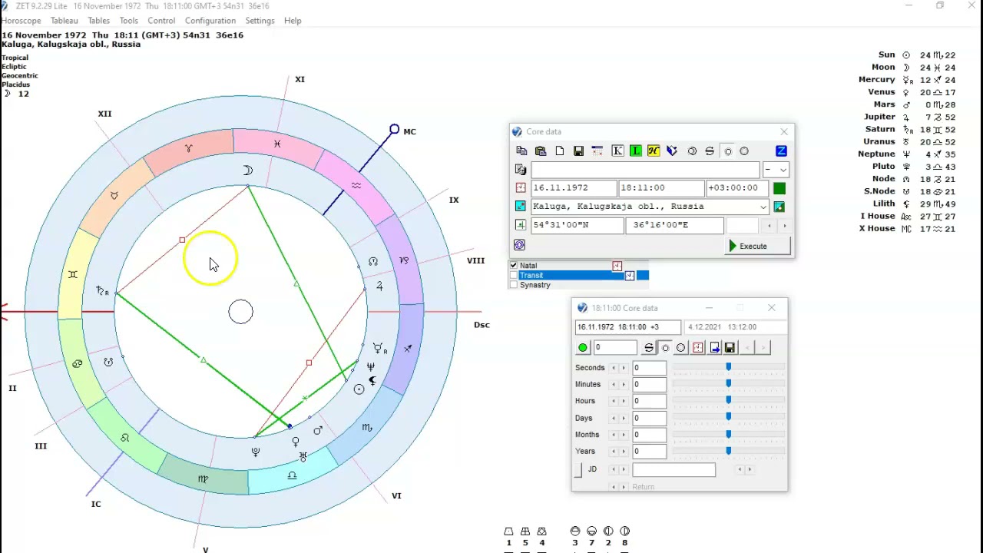983x553 pixels.
Task: Click the half-circle aspect icon labeled 3
Action: coord(574,531)
